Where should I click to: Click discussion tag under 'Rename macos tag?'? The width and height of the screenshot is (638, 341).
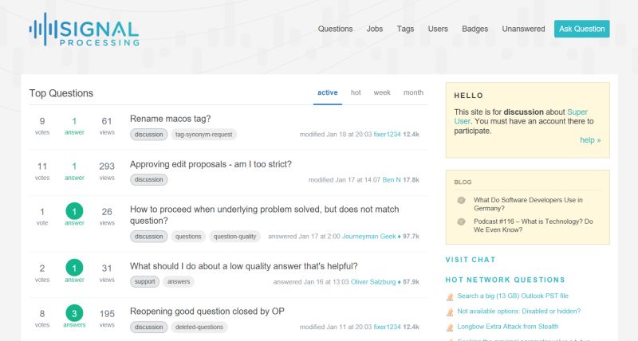[149, 135]
